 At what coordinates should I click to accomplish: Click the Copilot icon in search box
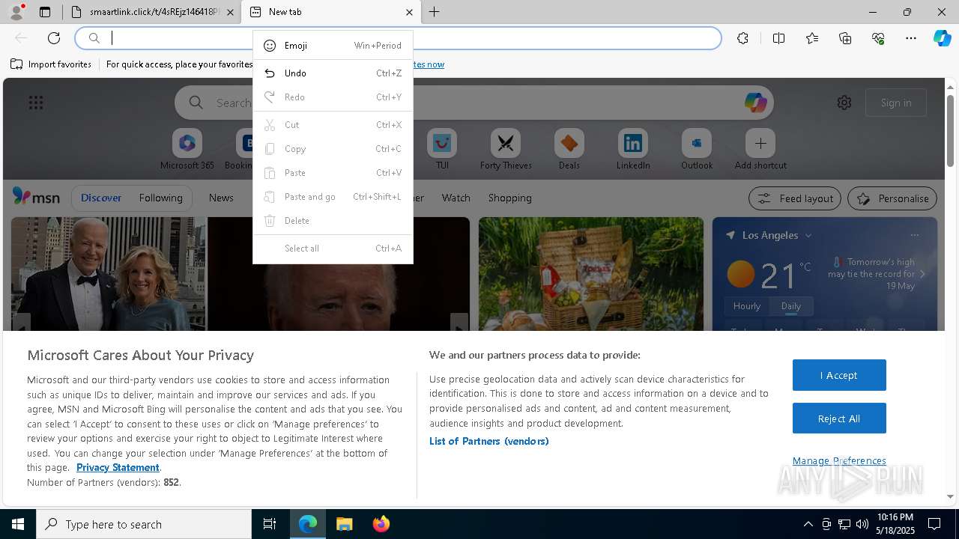point(755,103)
